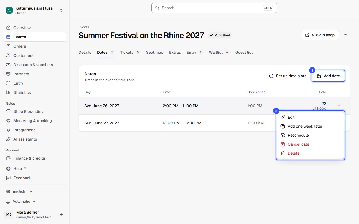Click the AI assistants sparkle icon

click(x=8, y=139)
